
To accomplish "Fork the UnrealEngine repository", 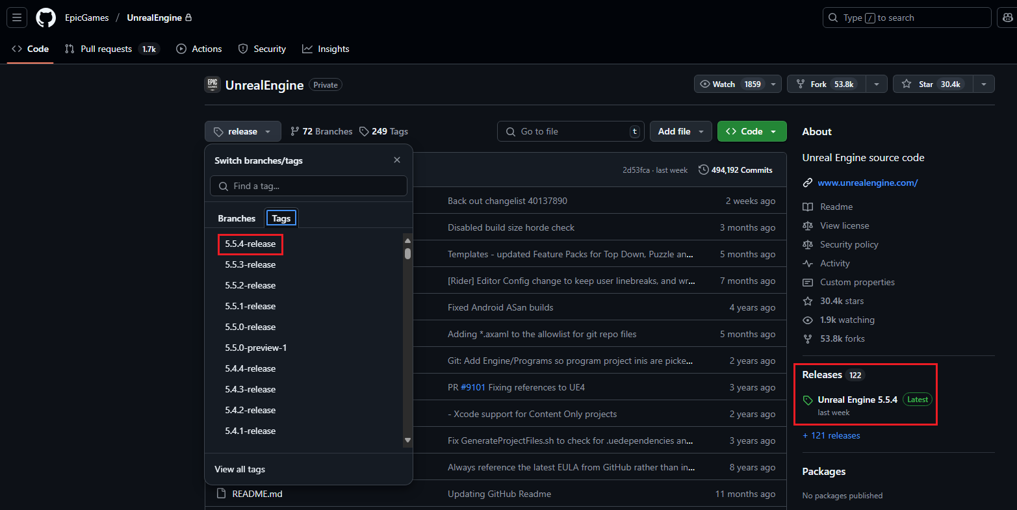I will coord(827,84).
